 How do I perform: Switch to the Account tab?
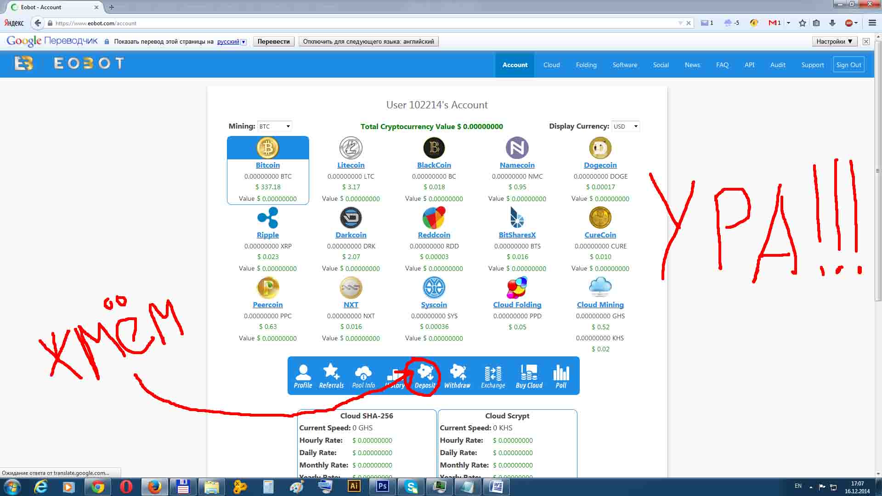(514, 65)
